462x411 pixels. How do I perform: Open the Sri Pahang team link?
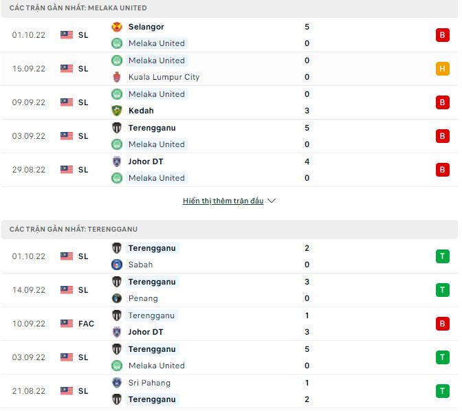coord(149,383)
